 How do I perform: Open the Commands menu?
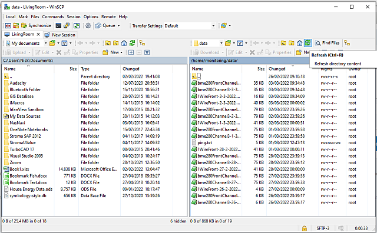pyautogui.click(x=53, y=17)
